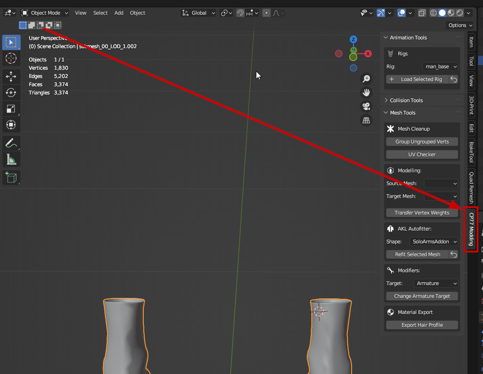
Task: Activate the Rotate tool
Action: [x=11, y=93]
